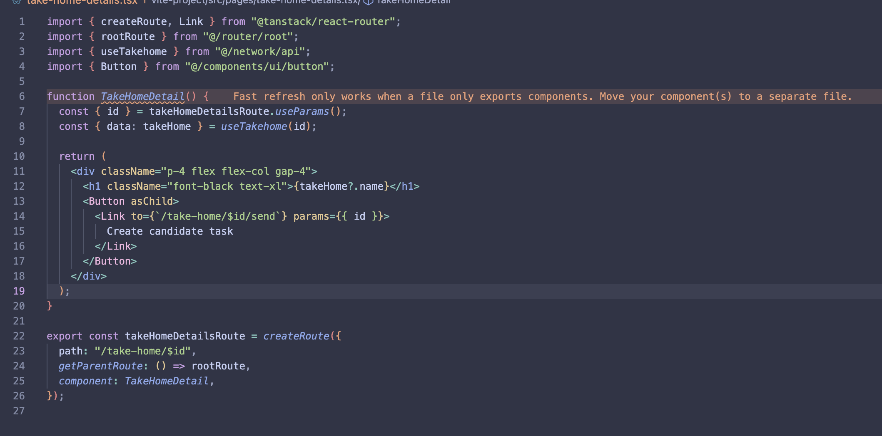
Task: Click the closing Button tag on line 17
Action: (x=110, y=261)
